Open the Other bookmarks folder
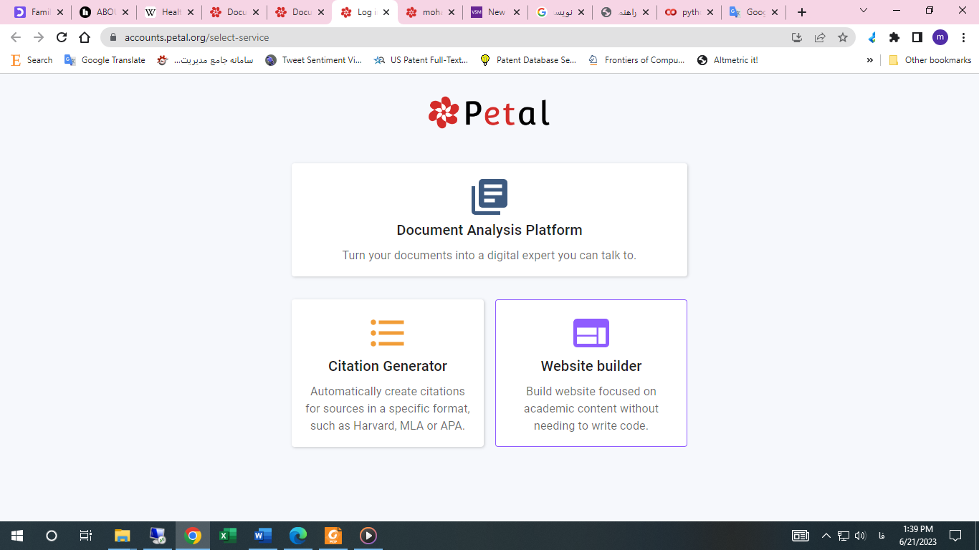Screen dimensions: 979x550 point(930,60)
